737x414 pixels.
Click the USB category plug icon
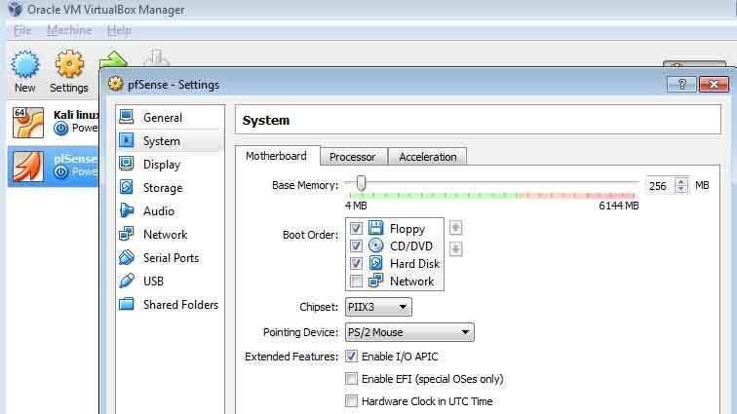click(127, 281)
